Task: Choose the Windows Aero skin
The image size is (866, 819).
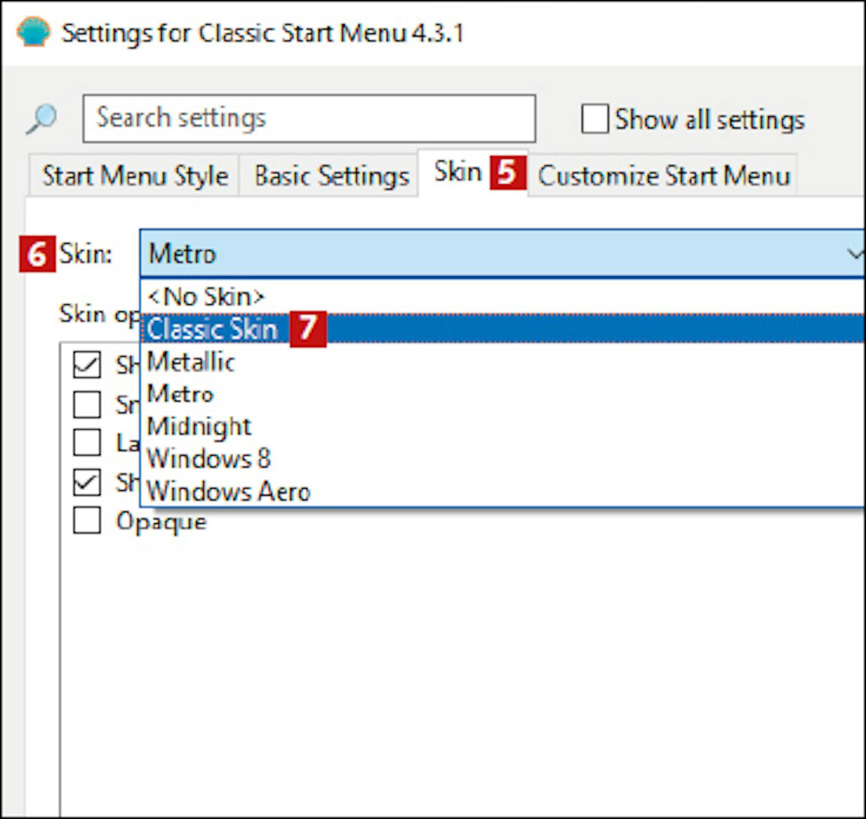Action: 229,492
